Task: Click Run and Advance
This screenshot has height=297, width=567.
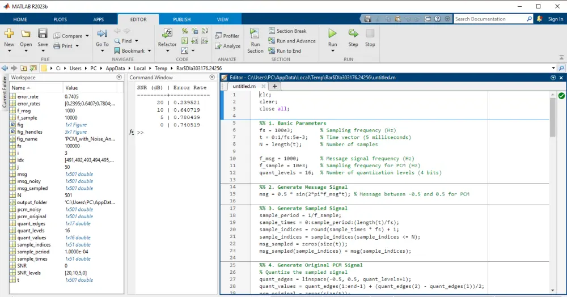Action: click(292, 41)
